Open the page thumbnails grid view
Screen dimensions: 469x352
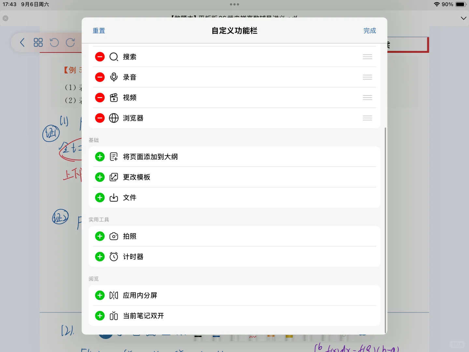38,42
